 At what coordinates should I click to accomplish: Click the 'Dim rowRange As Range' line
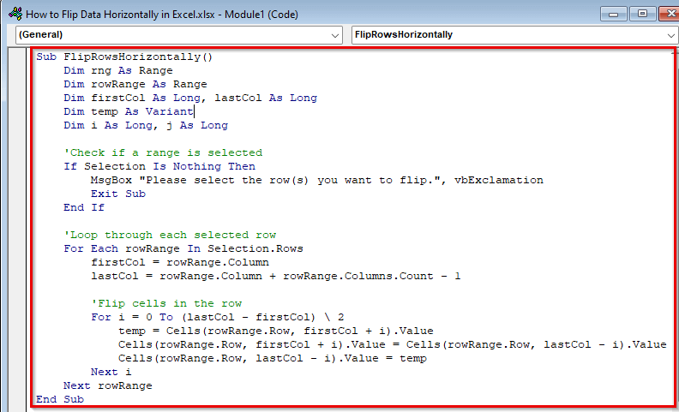[x=135, y=85]
